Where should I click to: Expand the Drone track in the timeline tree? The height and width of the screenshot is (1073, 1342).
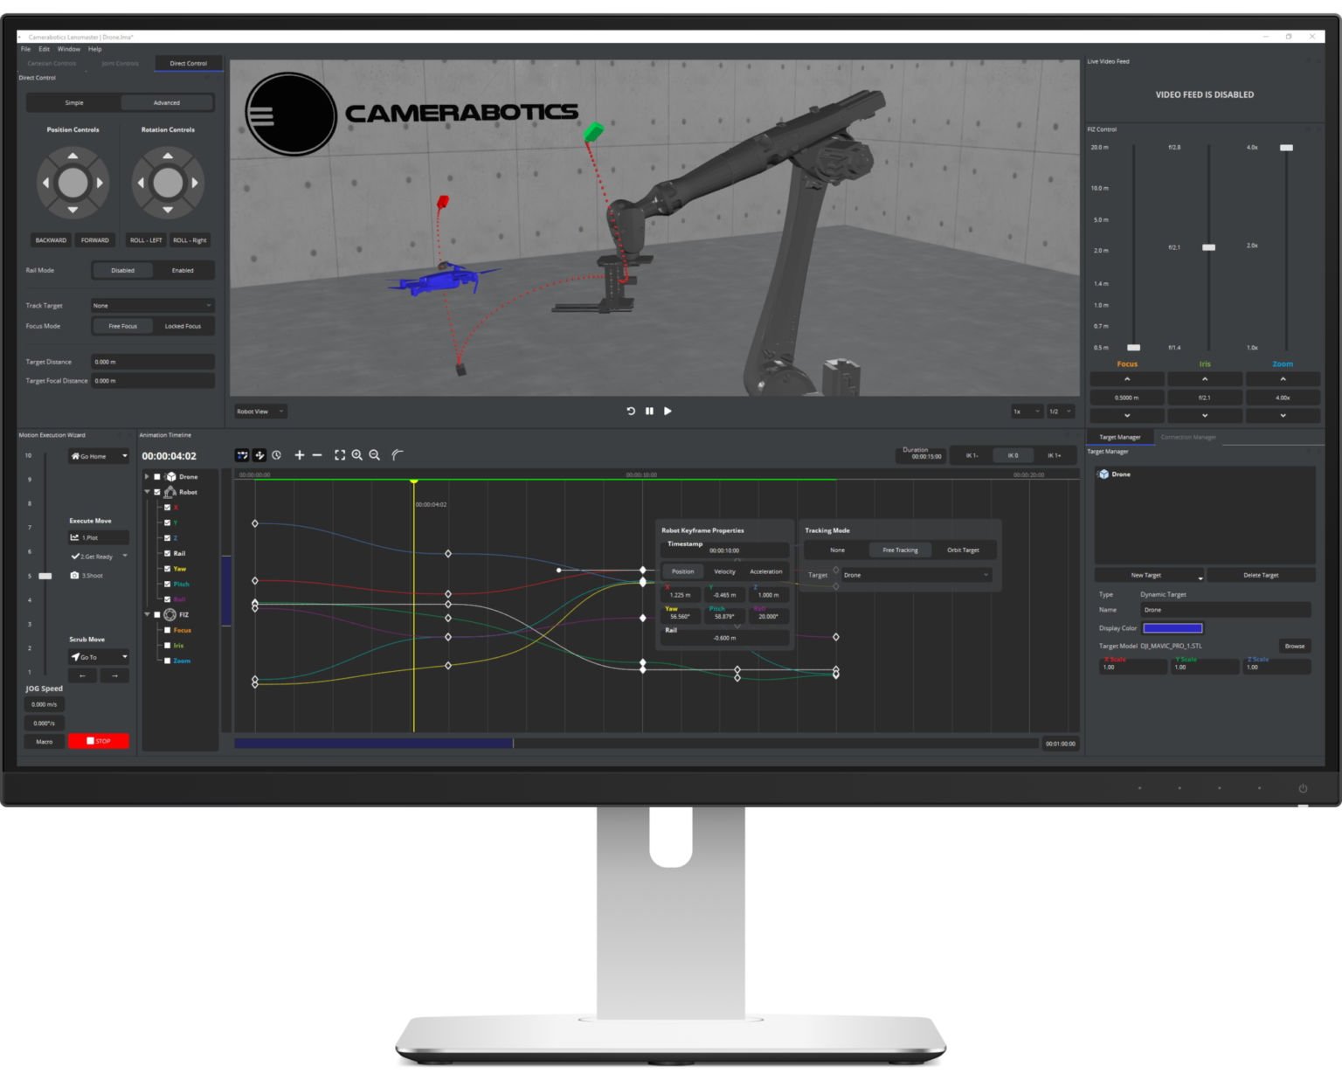pos(147,476)
